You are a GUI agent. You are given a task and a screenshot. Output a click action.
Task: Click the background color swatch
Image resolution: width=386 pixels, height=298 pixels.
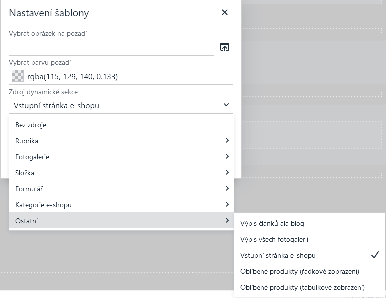(18, 76)
